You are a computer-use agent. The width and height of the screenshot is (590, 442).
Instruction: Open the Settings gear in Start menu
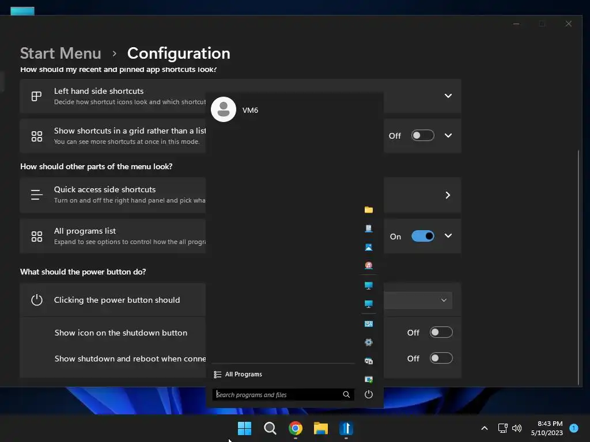coord(368,342)
